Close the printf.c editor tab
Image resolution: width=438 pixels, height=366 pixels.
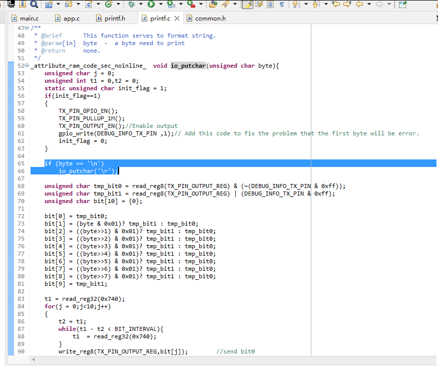click(x=177, y=19)
